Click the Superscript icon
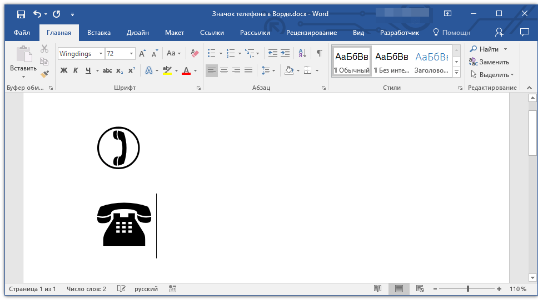 pyautogui.click(x=132, y=70)
